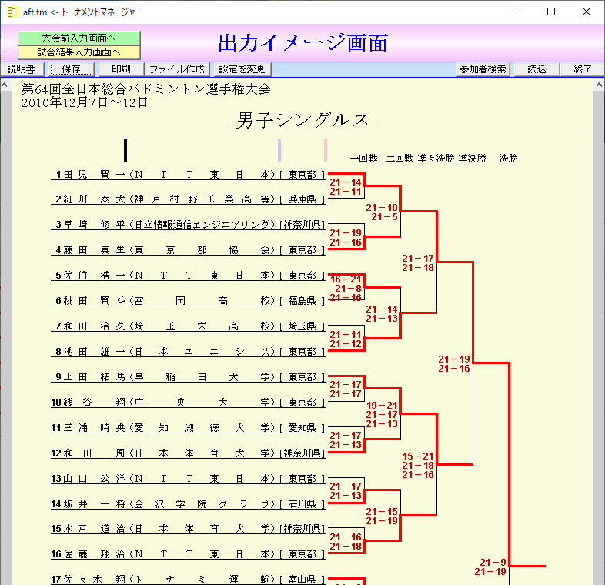This screenshot has height=585, width=605.
Task: Click second-round score 21-15 21-19
Action: pyautogui.click(x=382, y=516)
